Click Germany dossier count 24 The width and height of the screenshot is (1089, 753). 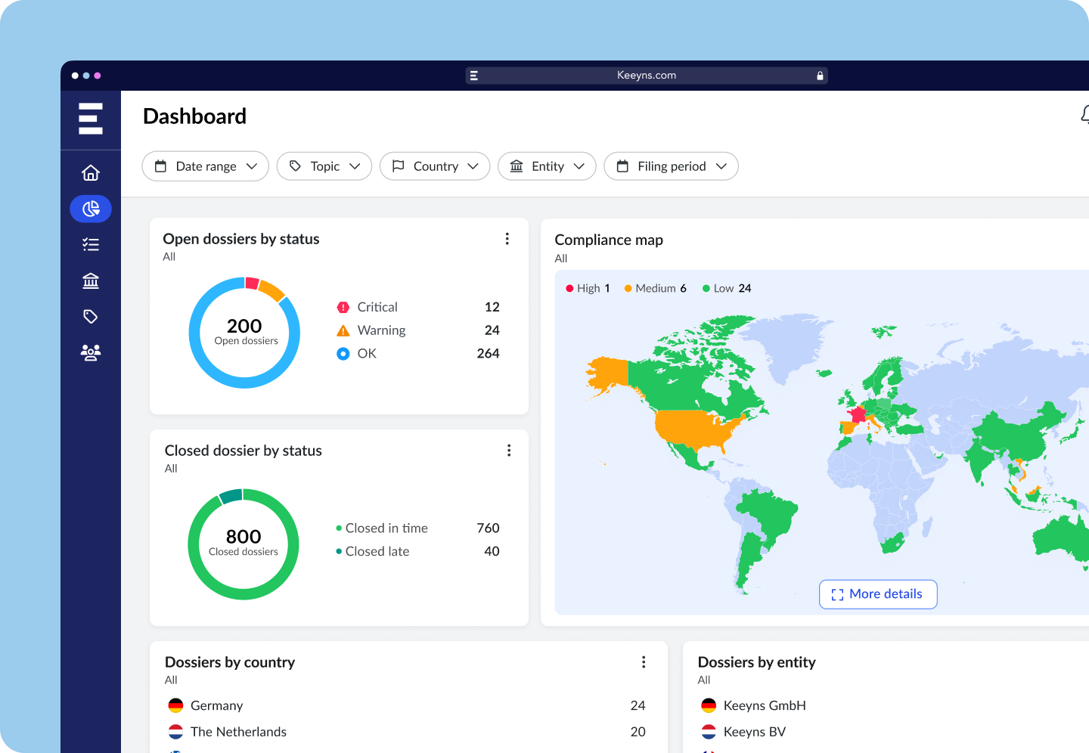(x=638, y=705)
